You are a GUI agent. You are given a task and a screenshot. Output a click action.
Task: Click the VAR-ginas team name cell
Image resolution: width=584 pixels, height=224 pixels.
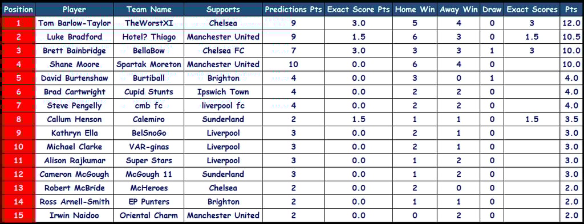(149, 147)
